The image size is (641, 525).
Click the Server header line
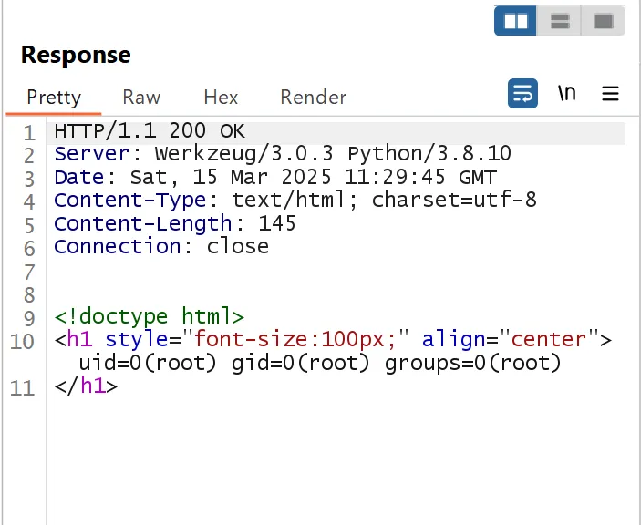[283, 154]
